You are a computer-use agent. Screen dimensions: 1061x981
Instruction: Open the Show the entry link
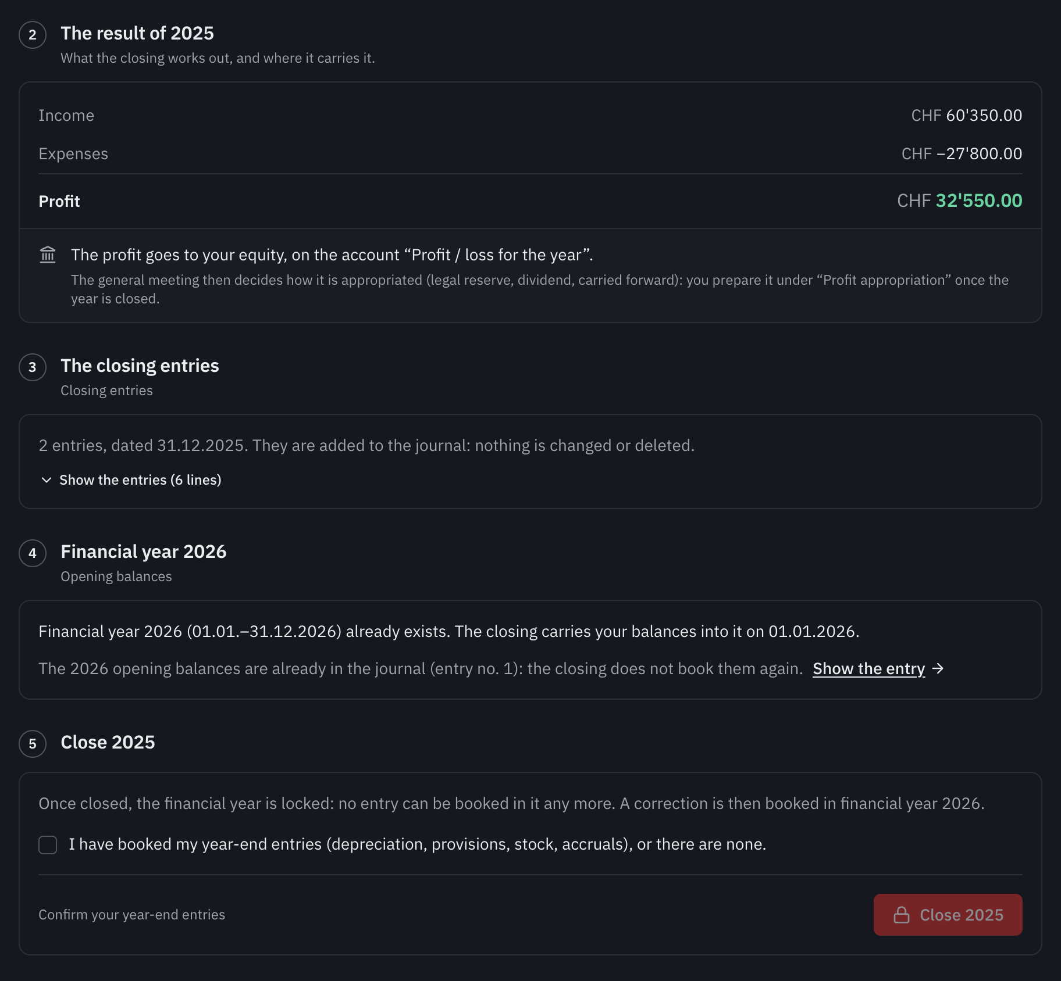(x=868, y=668)
